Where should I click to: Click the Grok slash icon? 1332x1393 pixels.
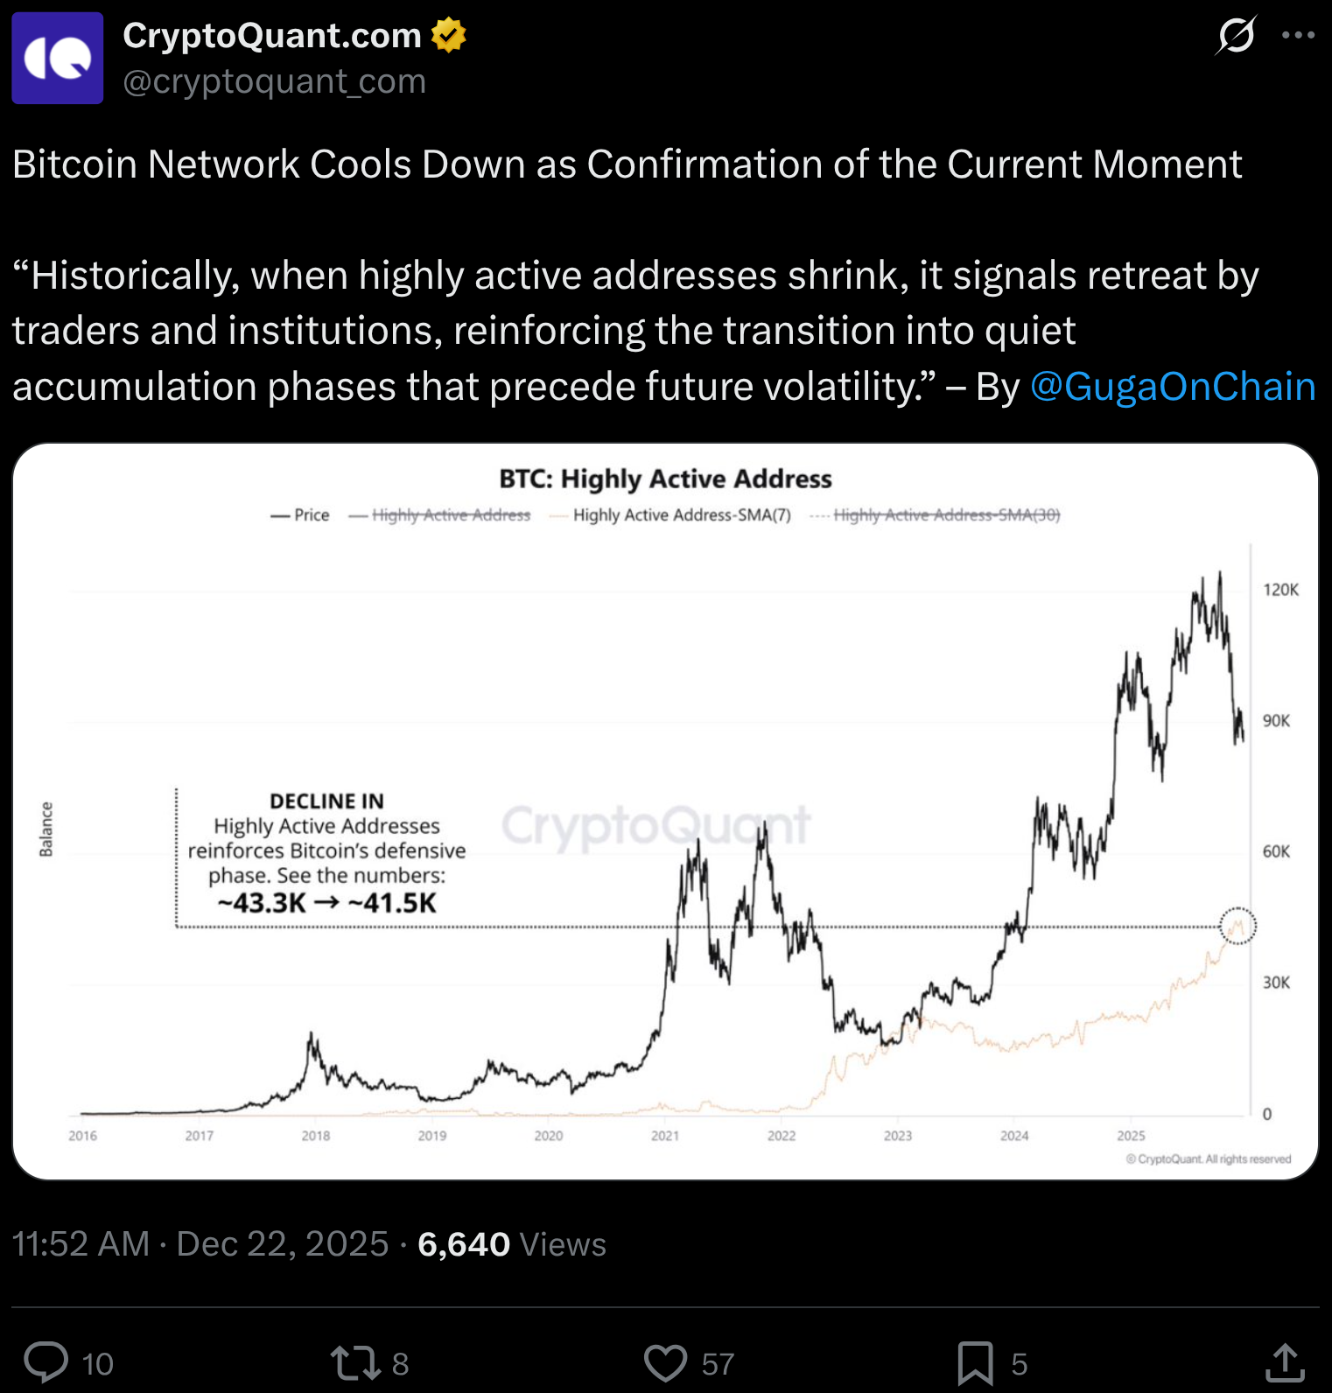tap(1236, 35)
